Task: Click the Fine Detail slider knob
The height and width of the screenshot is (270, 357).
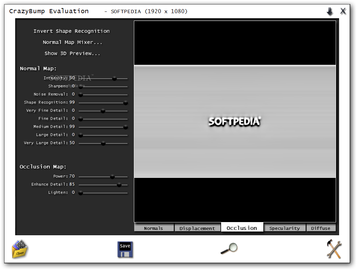Action: 80,119
